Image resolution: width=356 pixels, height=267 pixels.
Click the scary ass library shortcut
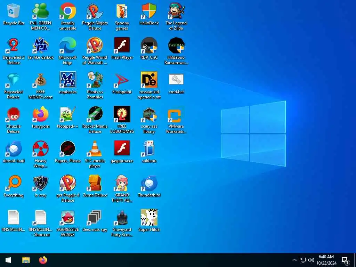pyautogui.click(x=149, y=114)
